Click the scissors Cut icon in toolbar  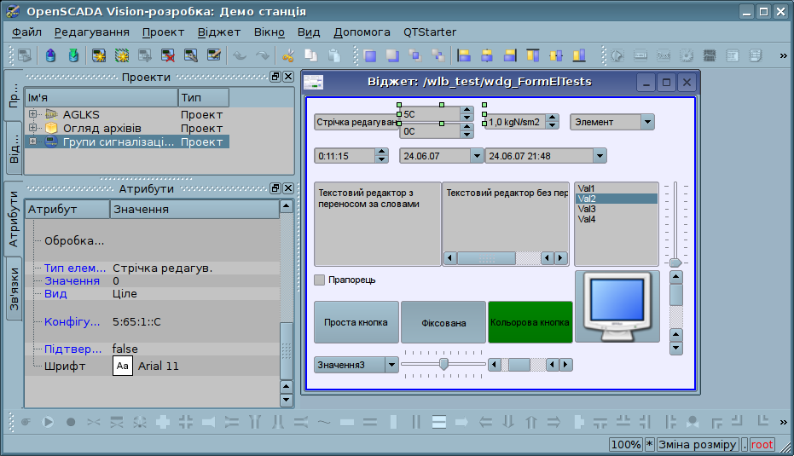pos(287,56)
